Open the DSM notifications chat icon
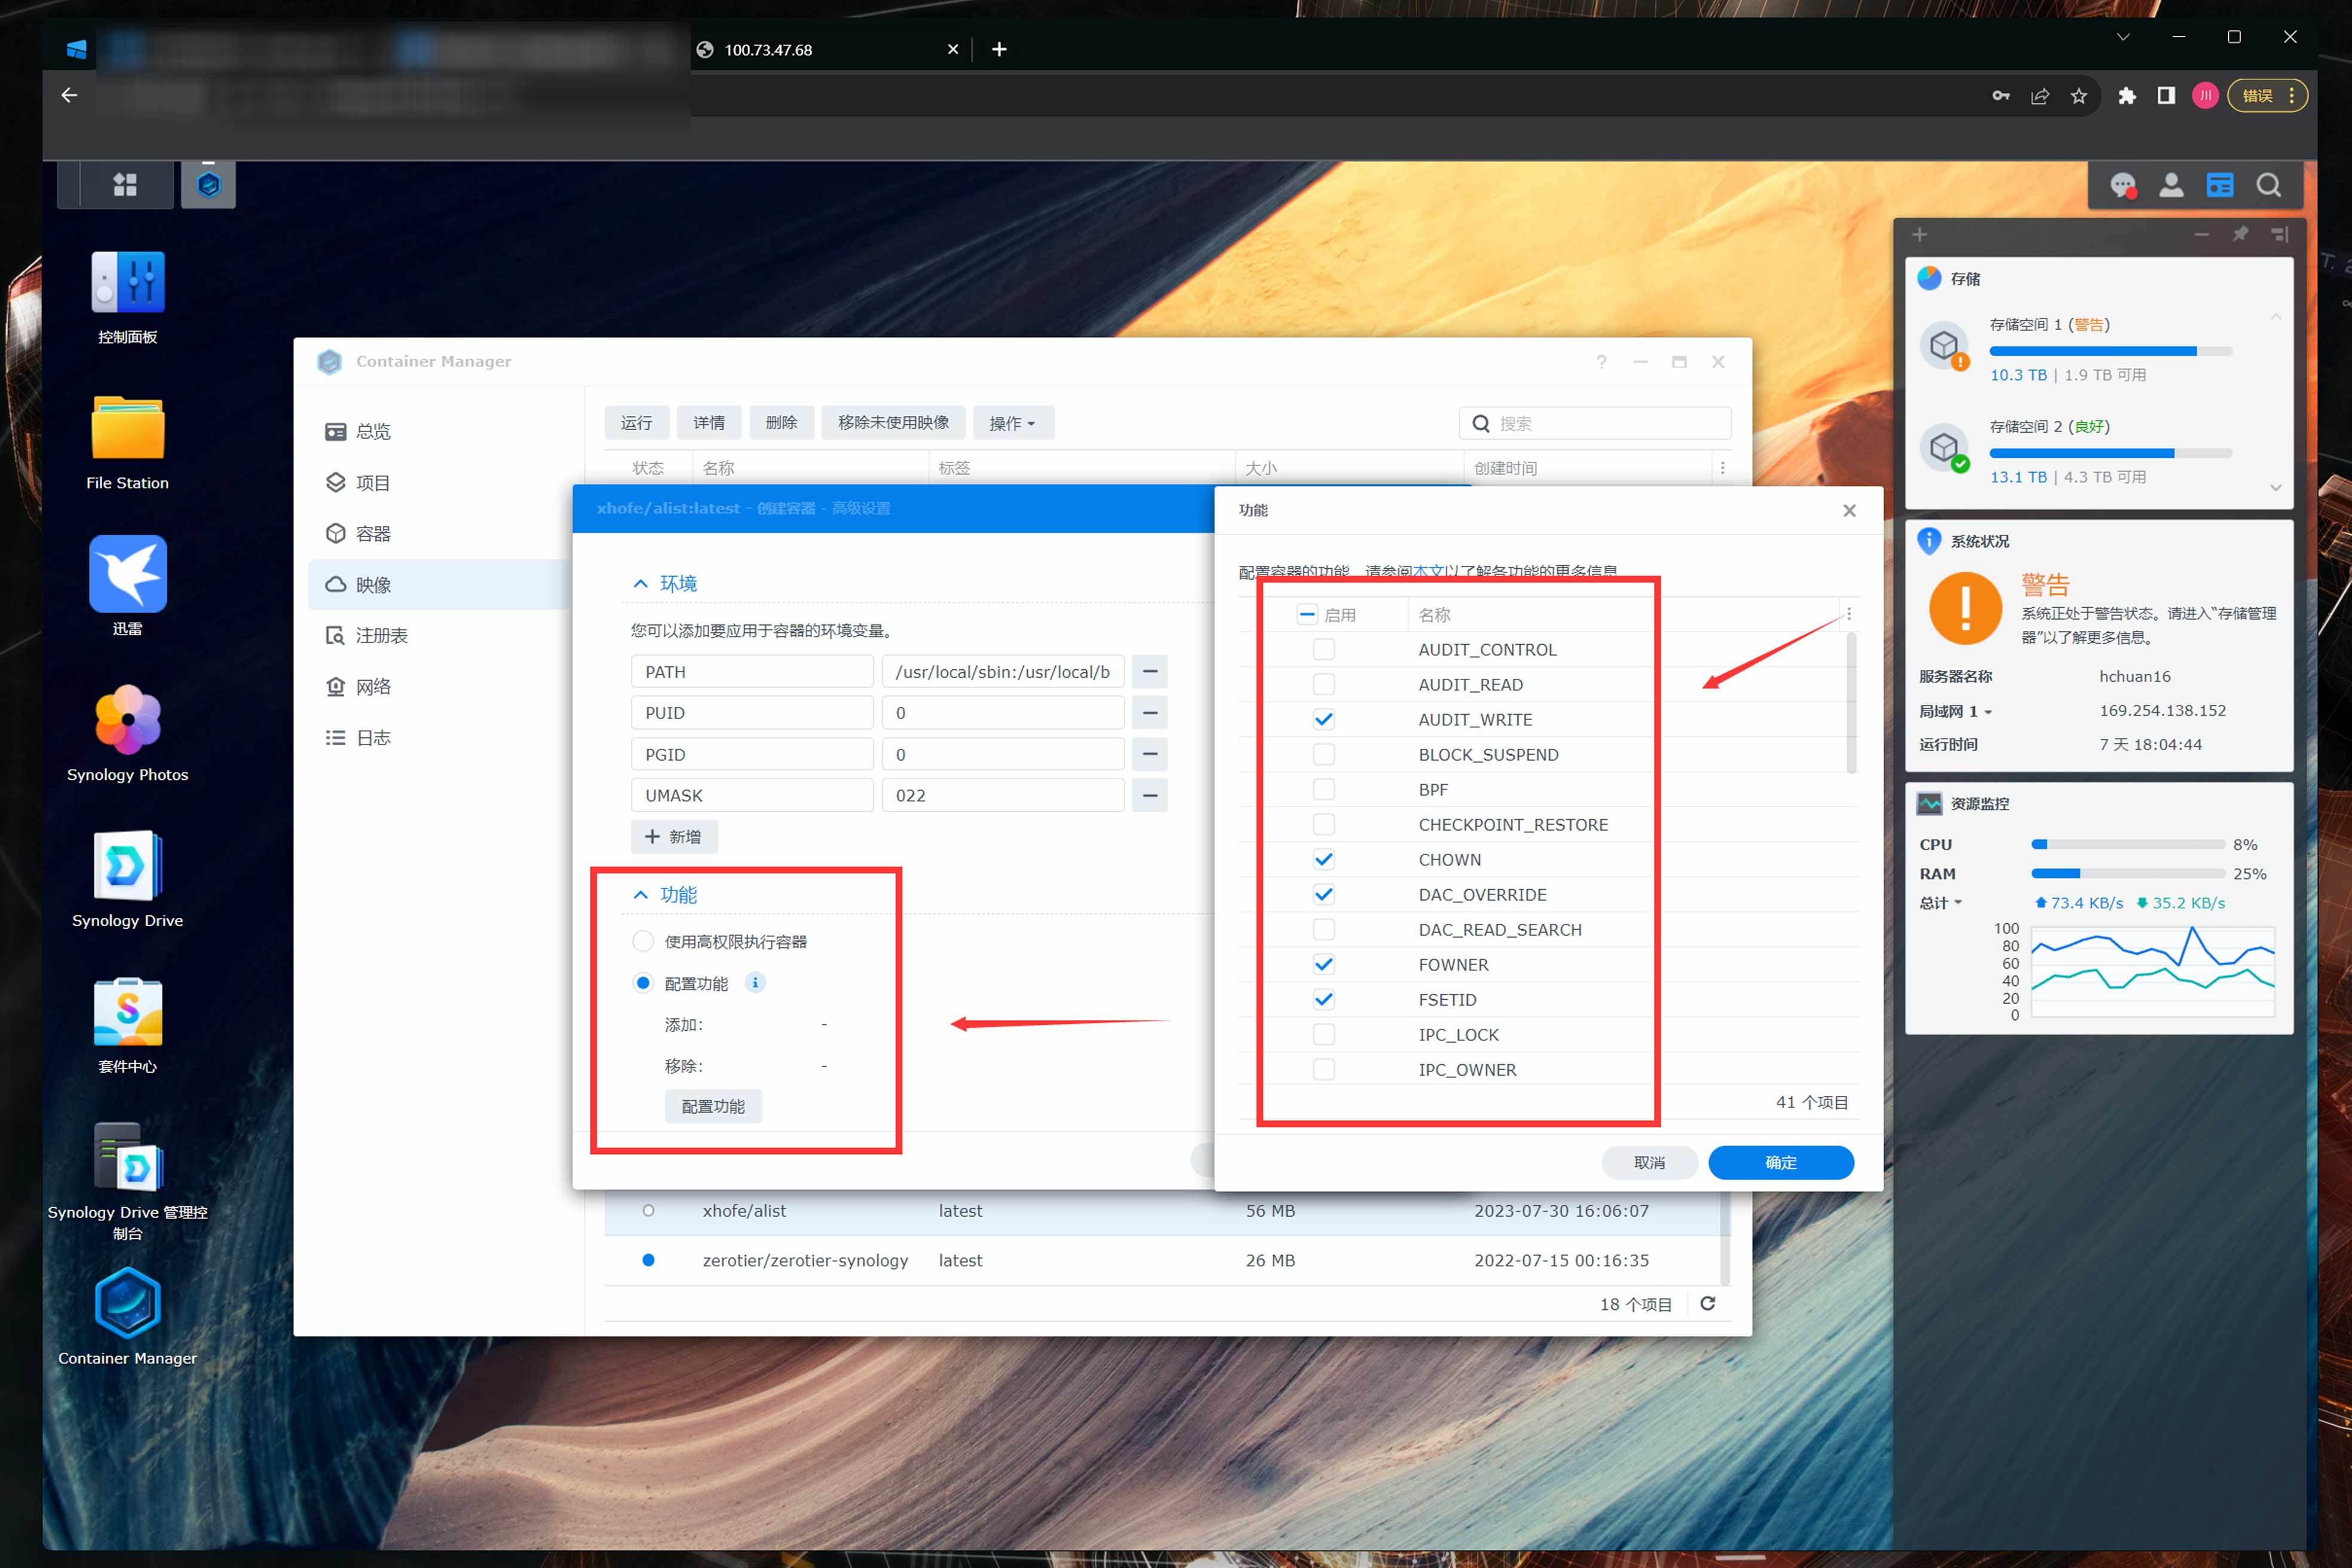This screenshot has height=1568, width=2352. click(x=2122, y=186)
